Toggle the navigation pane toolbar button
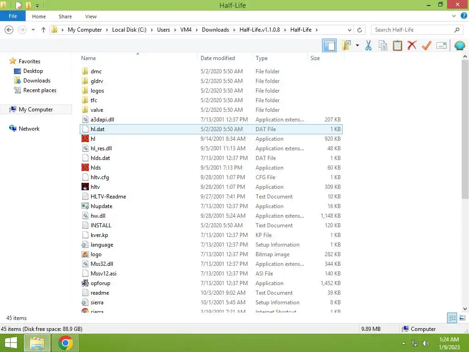 point(329,45)
